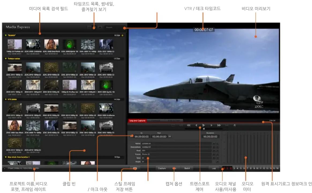Click the project name text in status bar
Image resolution: width=312 pixels, height=193 pixels.
click(24, 168)
